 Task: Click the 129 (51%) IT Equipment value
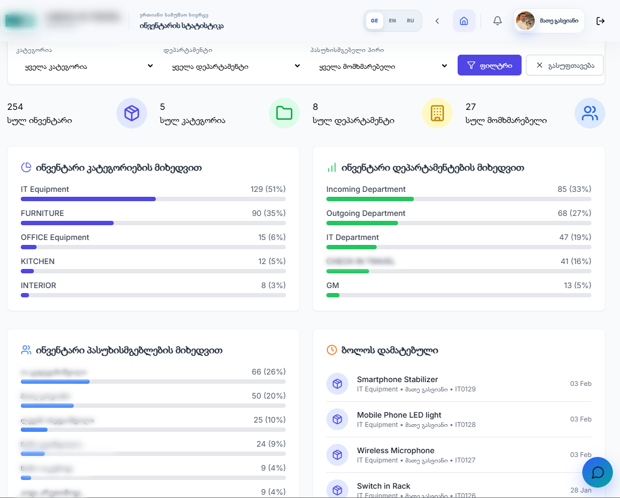pos(268,189)
